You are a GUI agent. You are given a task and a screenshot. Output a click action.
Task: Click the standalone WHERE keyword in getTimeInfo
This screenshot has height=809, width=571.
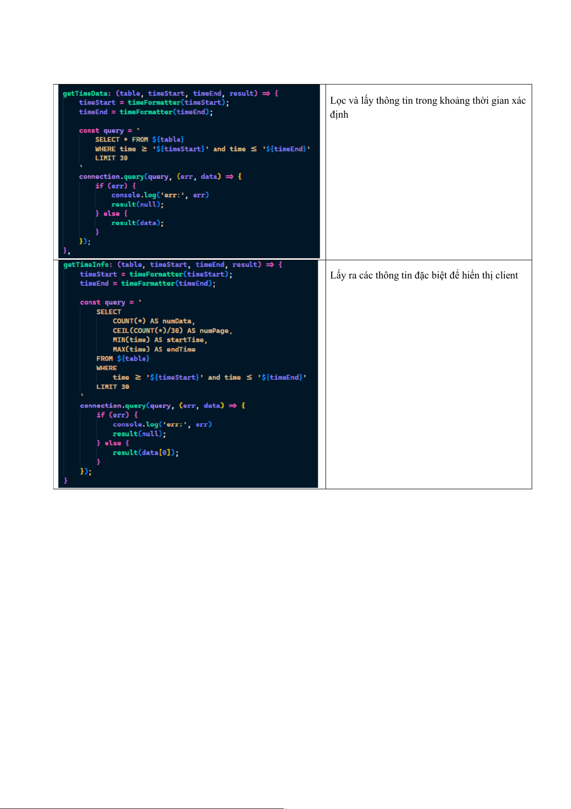[x=106, y=368]
